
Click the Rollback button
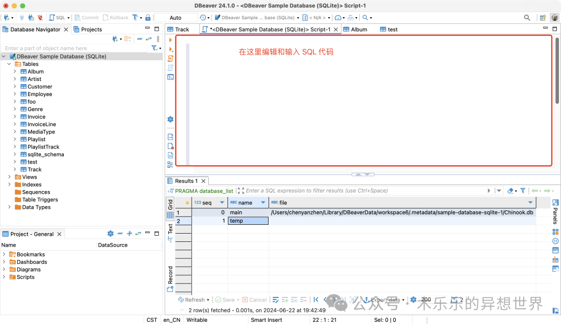coord(115,18)
